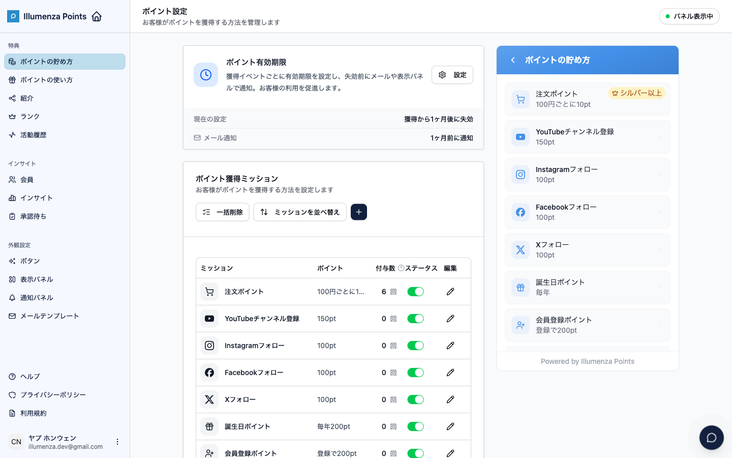Click the plus icon to add a mission
The image size is (732, 458).
pos(359,212)
